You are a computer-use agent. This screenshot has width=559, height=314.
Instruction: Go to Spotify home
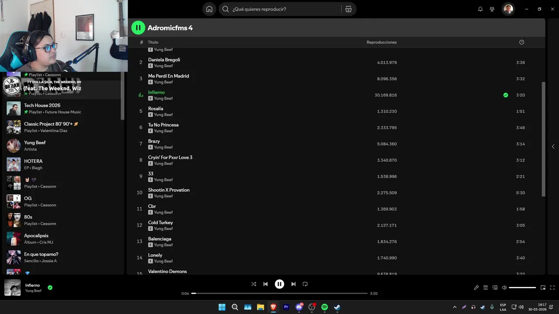pos(209,9)
